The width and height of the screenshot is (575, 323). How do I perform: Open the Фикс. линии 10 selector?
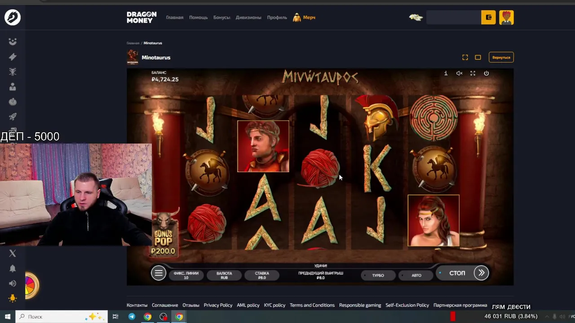click(186, 275)
